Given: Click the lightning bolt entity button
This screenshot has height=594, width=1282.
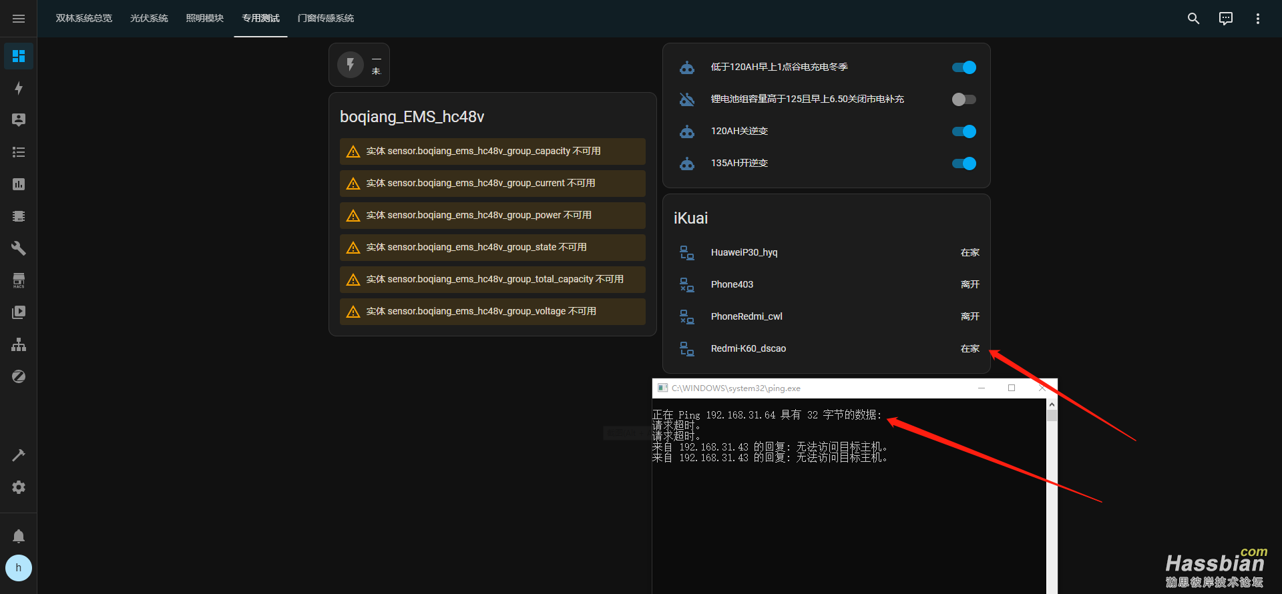Looking at the screenshot, I should 351,65.
